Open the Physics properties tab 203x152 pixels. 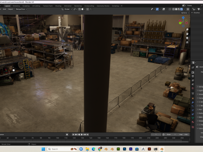click(x=193, y=110)
